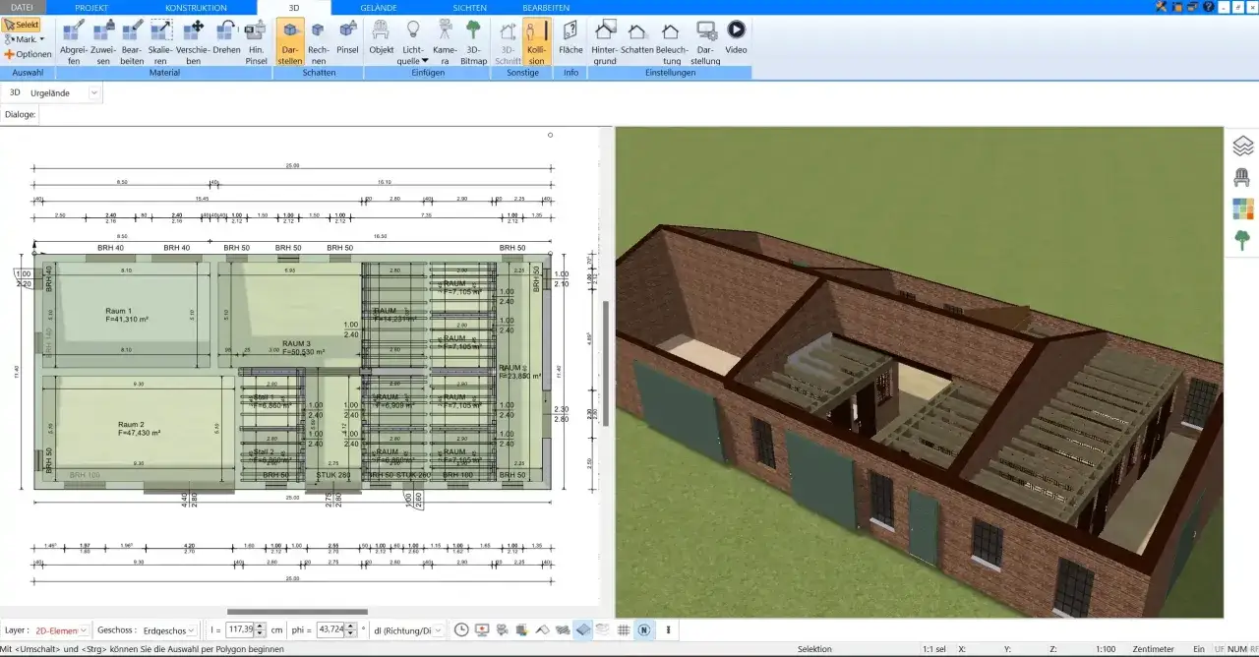This screenshot has width=1259, height=657.
Task: Activate the Selekt tool
Action: click(21, 24)
